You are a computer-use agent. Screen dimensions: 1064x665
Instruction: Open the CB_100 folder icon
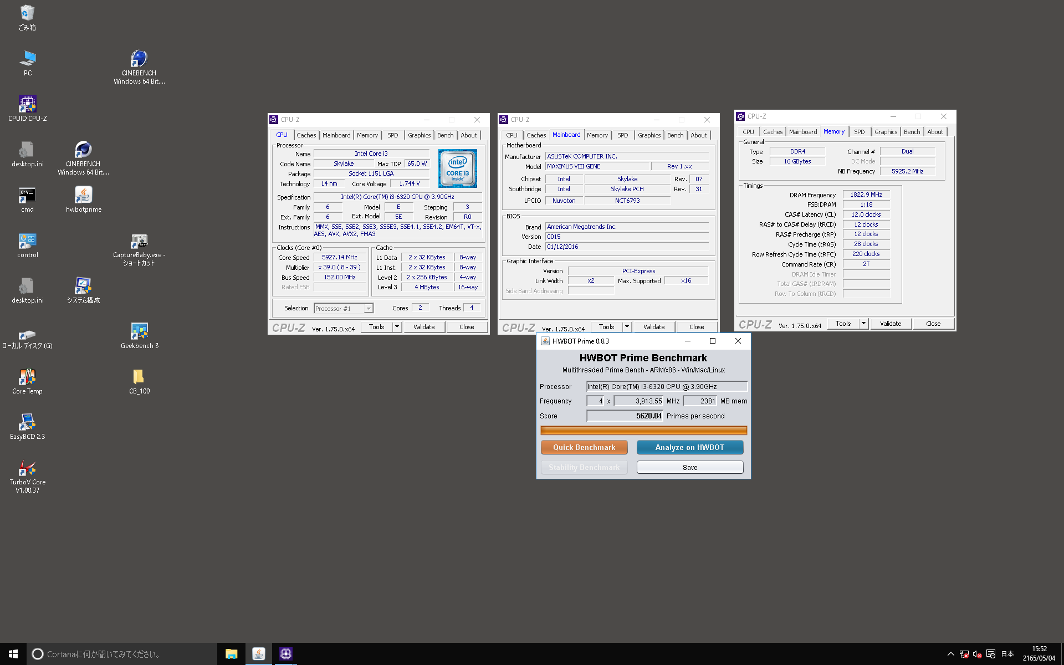(x=139, y=381)
